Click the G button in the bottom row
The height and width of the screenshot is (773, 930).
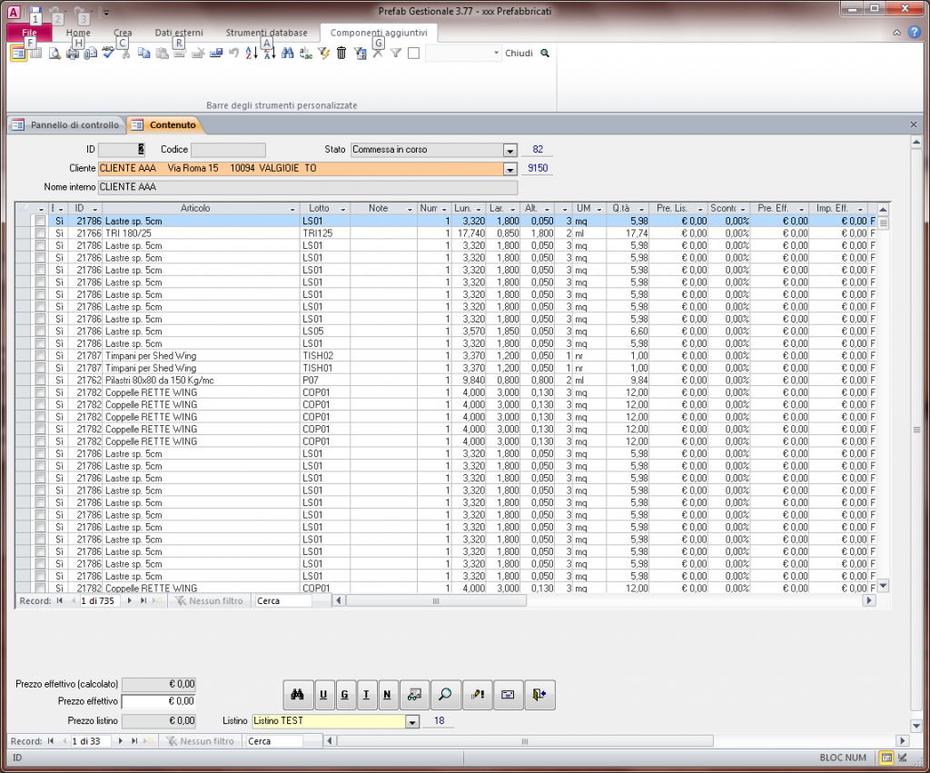344,695
